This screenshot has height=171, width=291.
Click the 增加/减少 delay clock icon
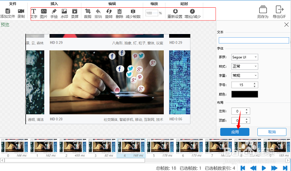[x=192, y=11]
